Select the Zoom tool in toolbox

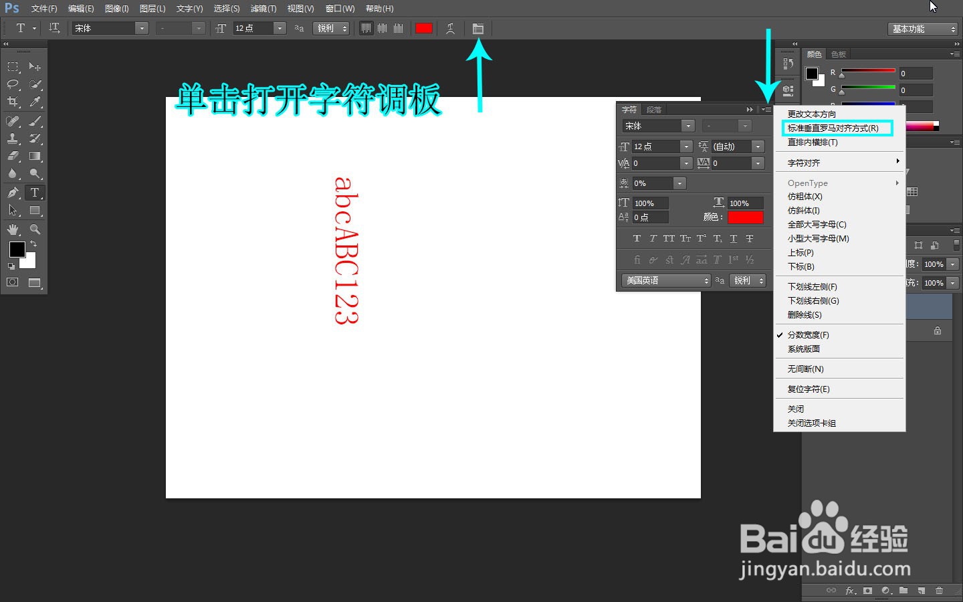tap(35, 229)
